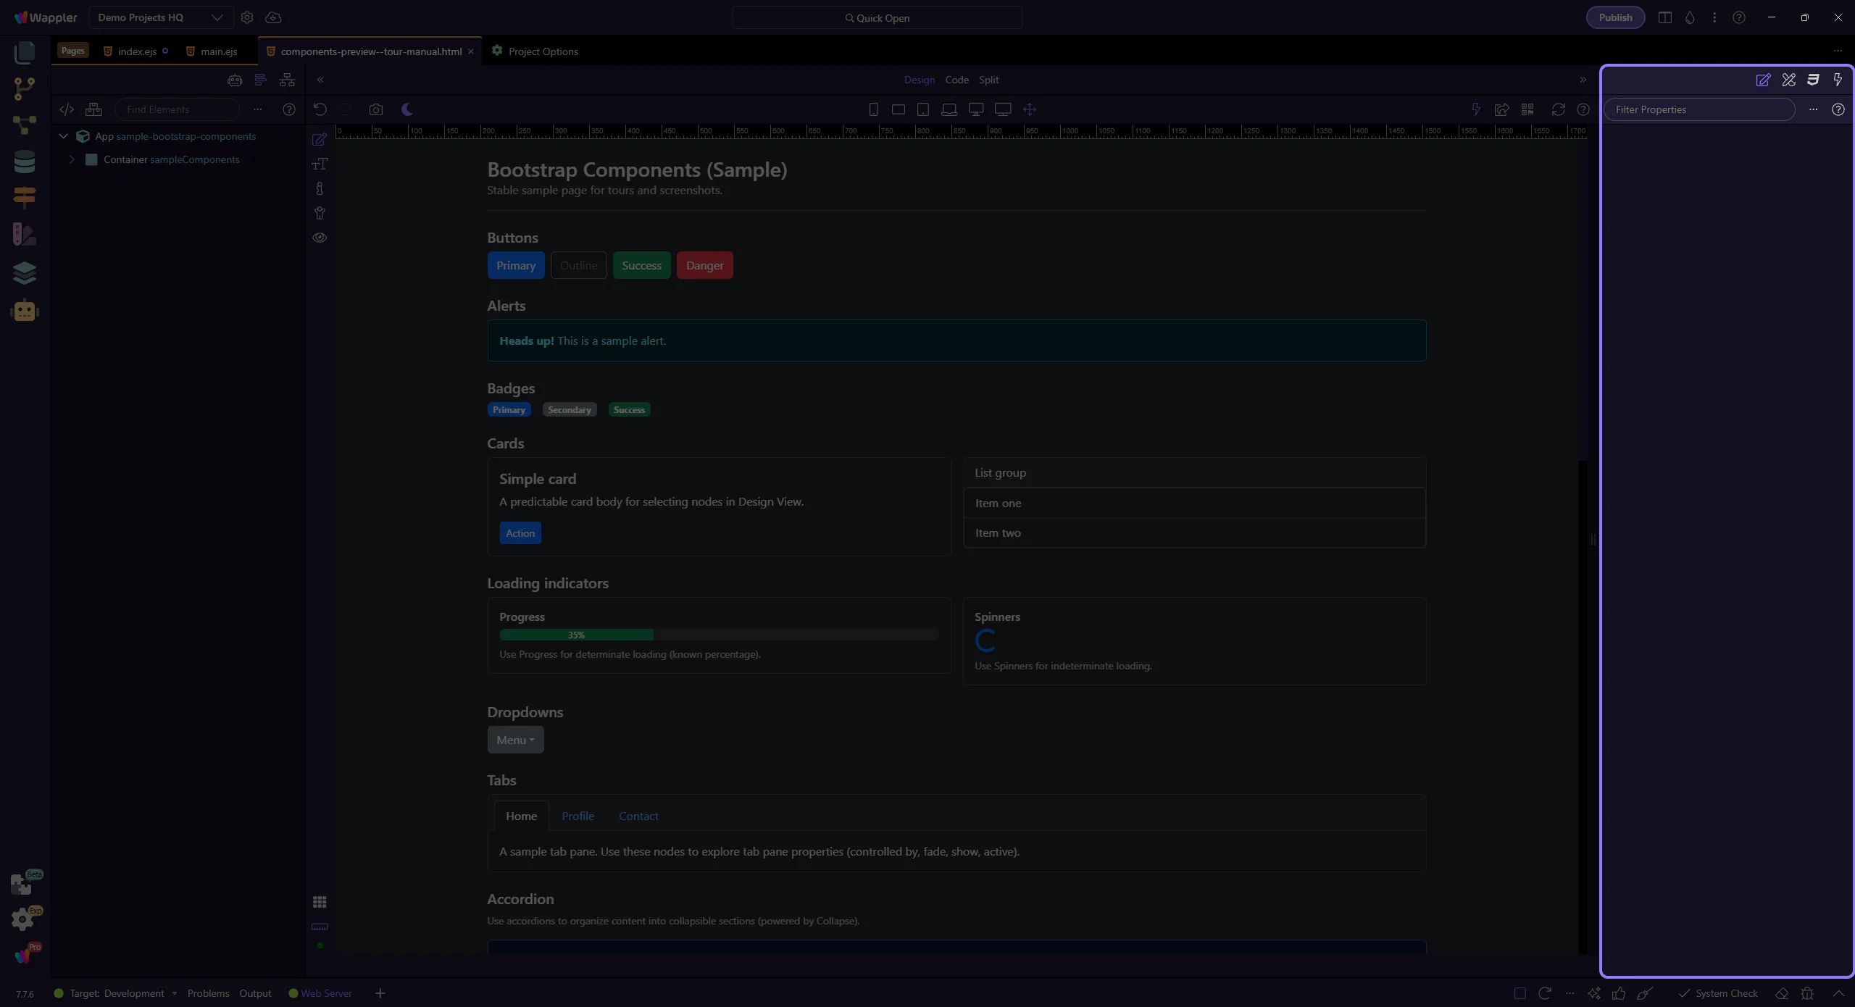Open the Git branch manager sidebar icon
The width and height of the screenshot is (1855, 1007).
point(24,88)
